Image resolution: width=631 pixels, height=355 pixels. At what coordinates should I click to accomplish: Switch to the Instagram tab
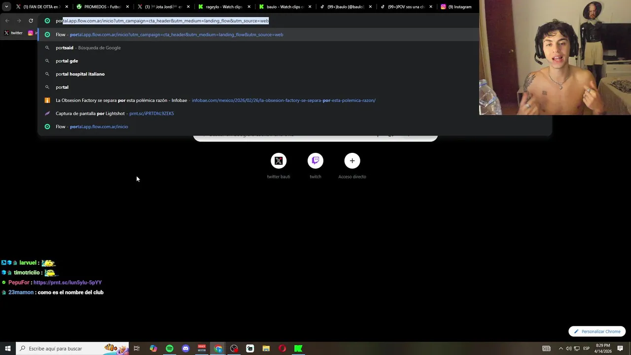pos(458,7)
